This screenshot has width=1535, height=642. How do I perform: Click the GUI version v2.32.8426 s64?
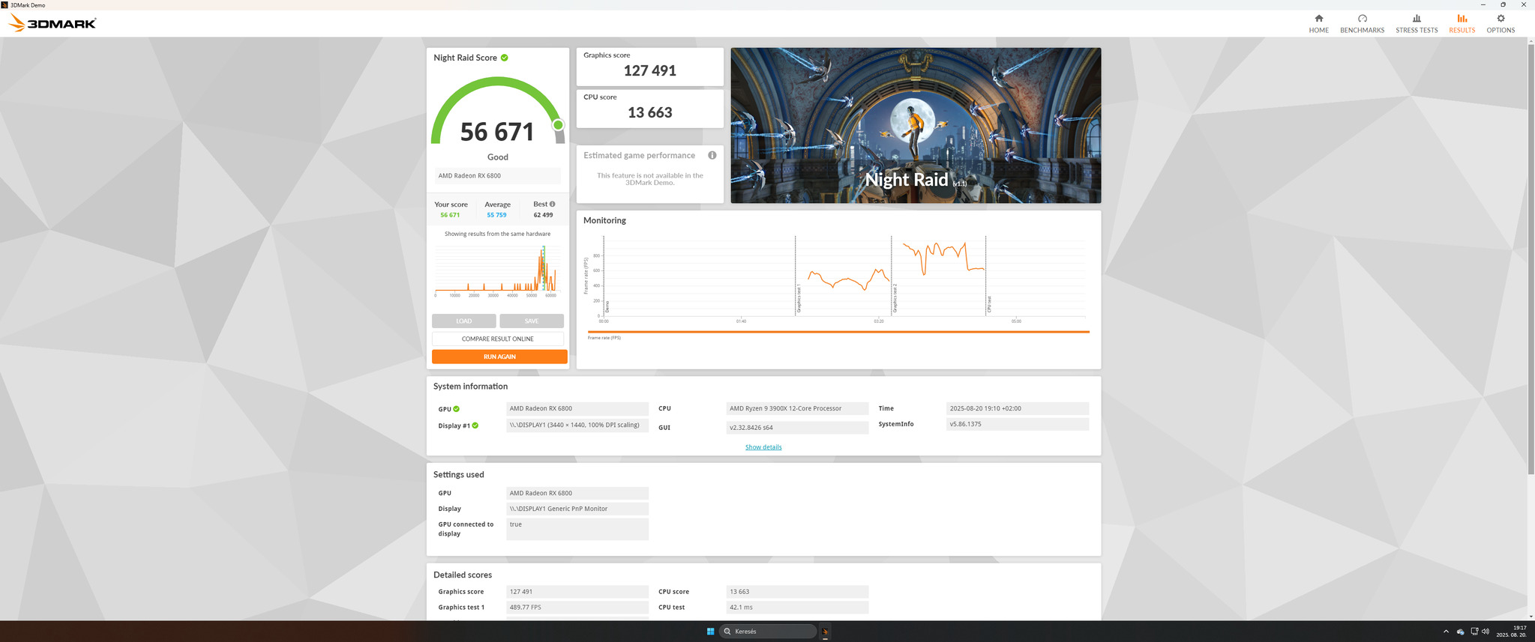[x=797, y=428]
